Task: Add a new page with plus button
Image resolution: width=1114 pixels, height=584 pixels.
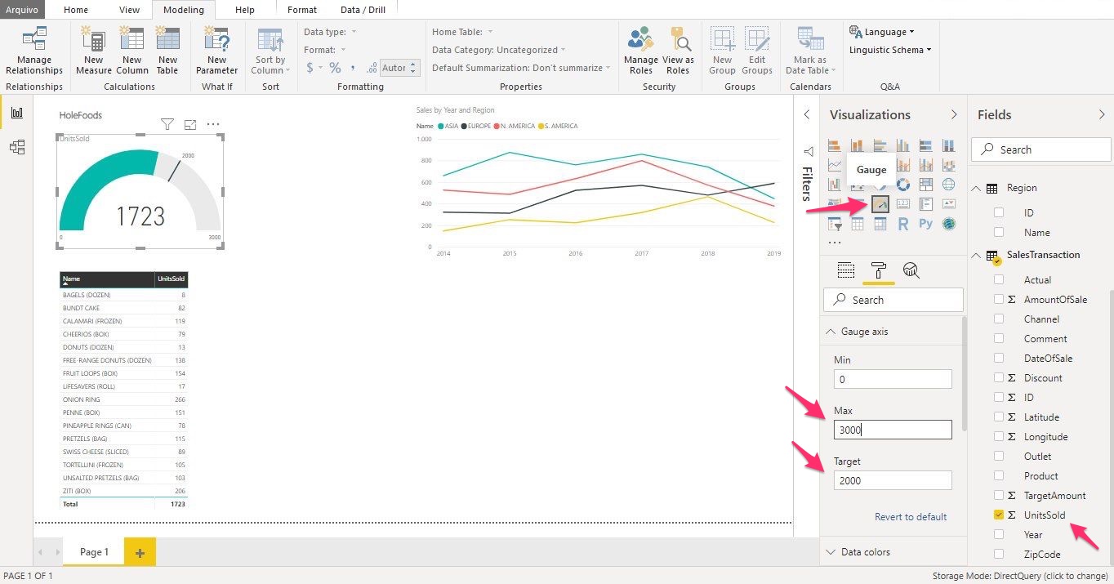Action: tap(140, 553)
